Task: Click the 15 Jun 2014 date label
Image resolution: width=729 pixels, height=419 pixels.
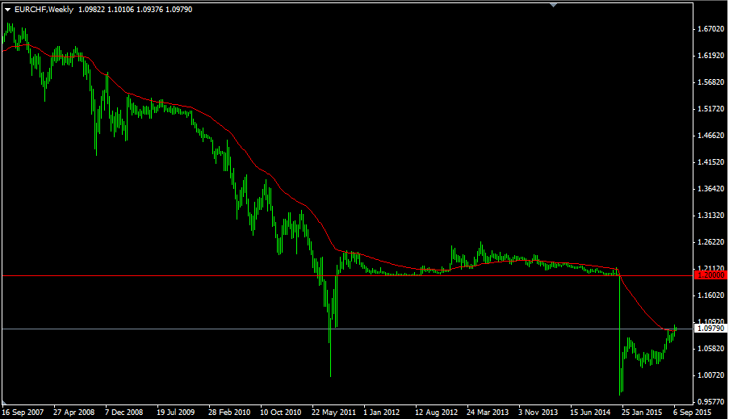Action: pyautogui.click(x=590, y=412)
